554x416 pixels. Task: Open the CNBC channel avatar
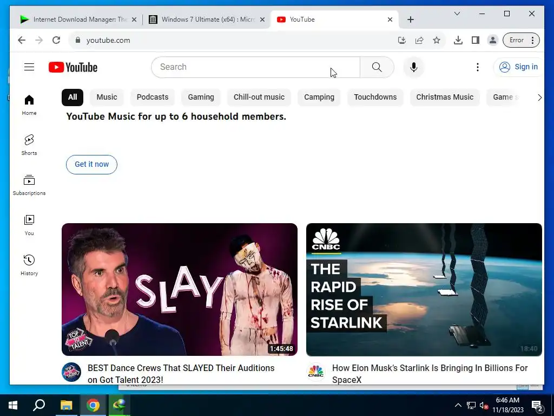(x=316, y=372)
